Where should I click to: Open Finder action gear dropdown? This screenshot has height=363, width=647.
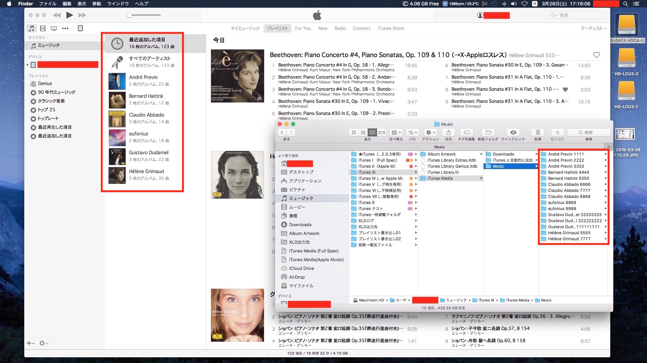coord(430,132)
